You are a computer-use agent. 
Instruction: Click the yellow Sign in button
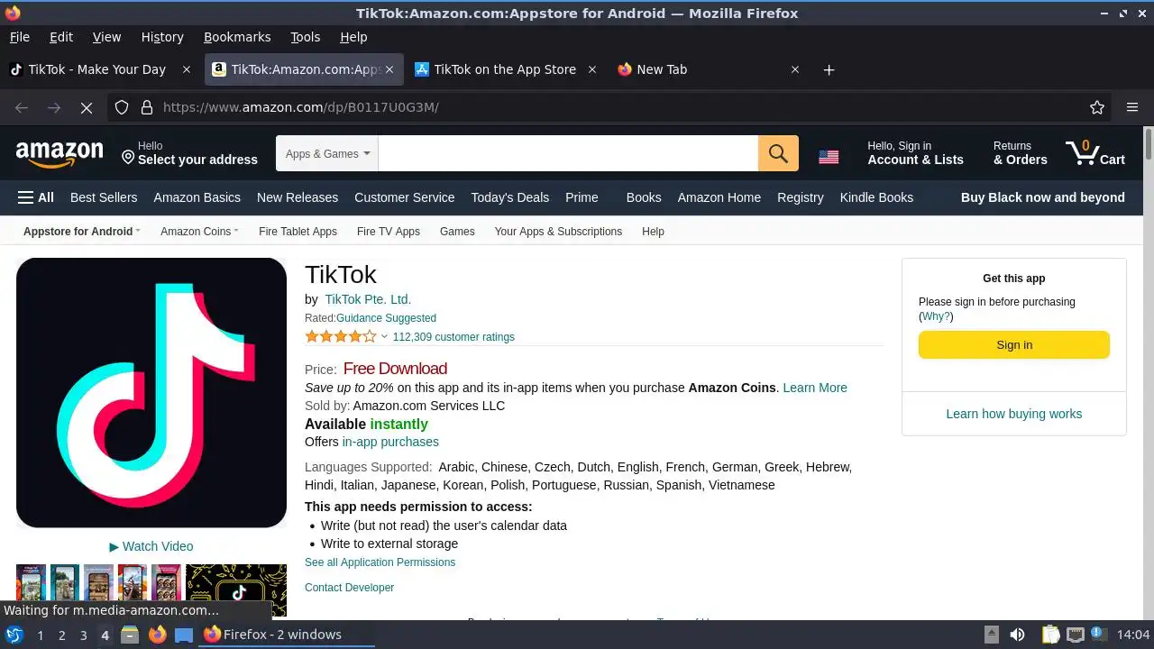pos(1014,345)
